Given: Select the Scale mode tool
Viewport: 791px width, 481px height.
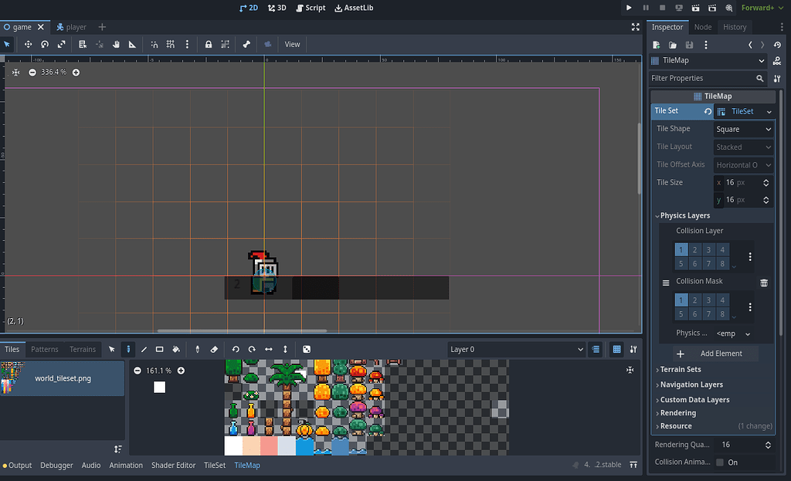Looking at the screenshot, I should (x=62, y=44).
